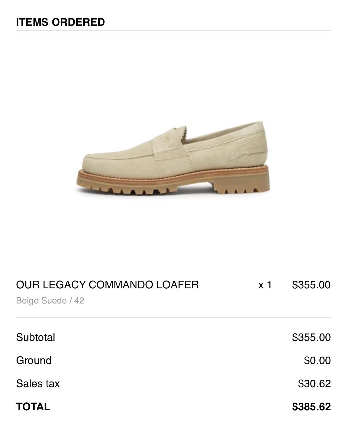The width and height of the screenshot is (347, 437).
Task: Click the Items Ordered heading
Action: (61, 22)
